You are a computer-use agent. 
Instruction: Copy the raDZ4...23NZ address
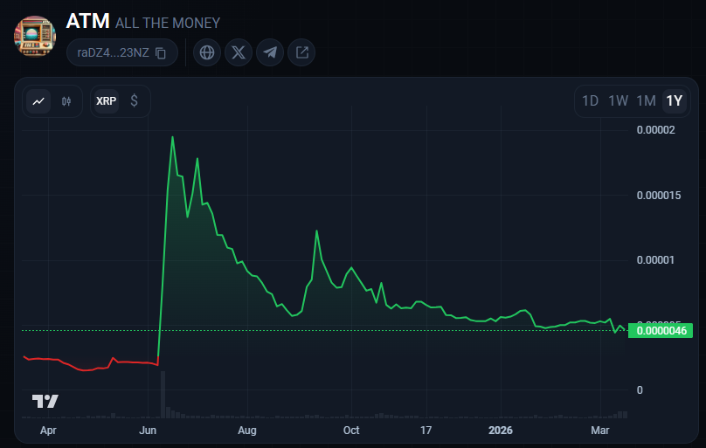pyautogui.click(x=161, y=53)
